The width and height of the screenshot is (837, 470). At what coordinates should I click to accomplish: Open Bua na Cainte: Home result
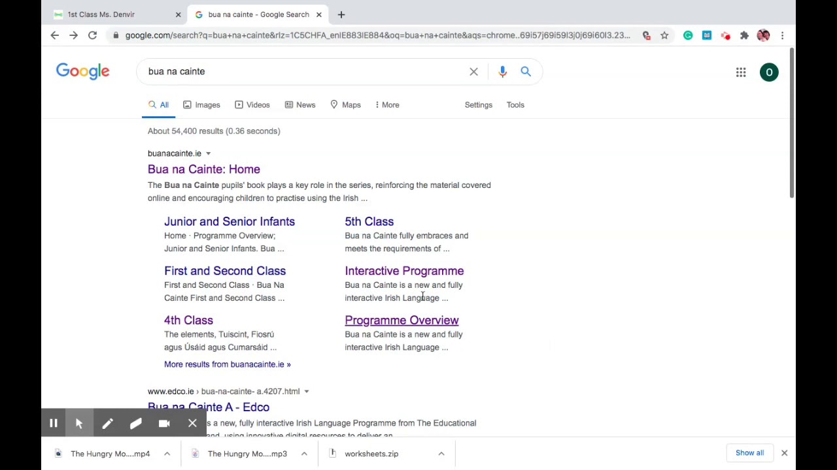204,169
